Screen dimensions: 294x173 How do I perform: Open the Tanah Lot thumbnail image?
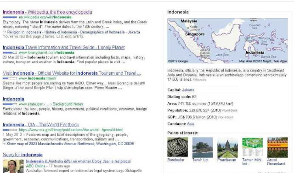(x=203, y=147)
